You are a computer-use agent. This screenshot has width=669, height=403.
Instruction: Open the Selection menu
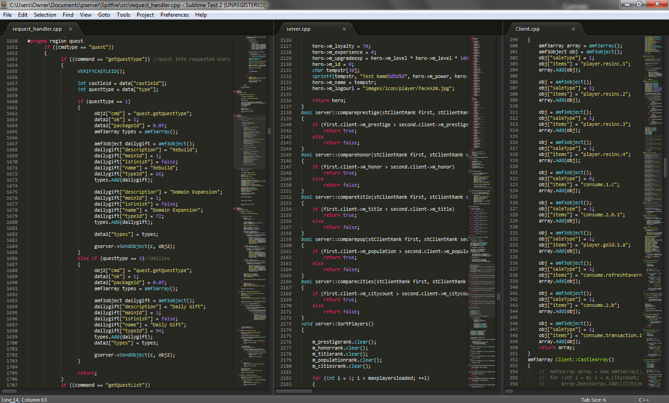(x=45, y=15)
